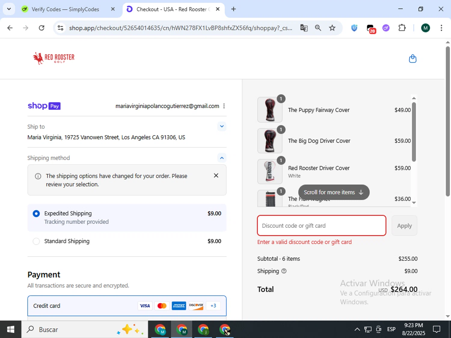Select the Checkout USA Red Rooster tab

pos(173,9)
